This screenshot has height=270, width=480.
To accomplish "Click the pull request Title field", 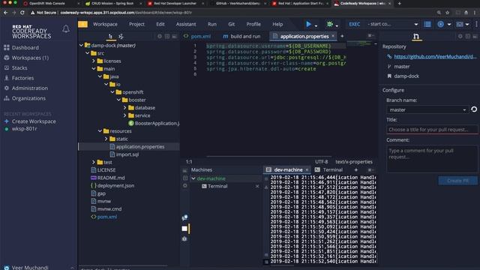I will [432, 130].
